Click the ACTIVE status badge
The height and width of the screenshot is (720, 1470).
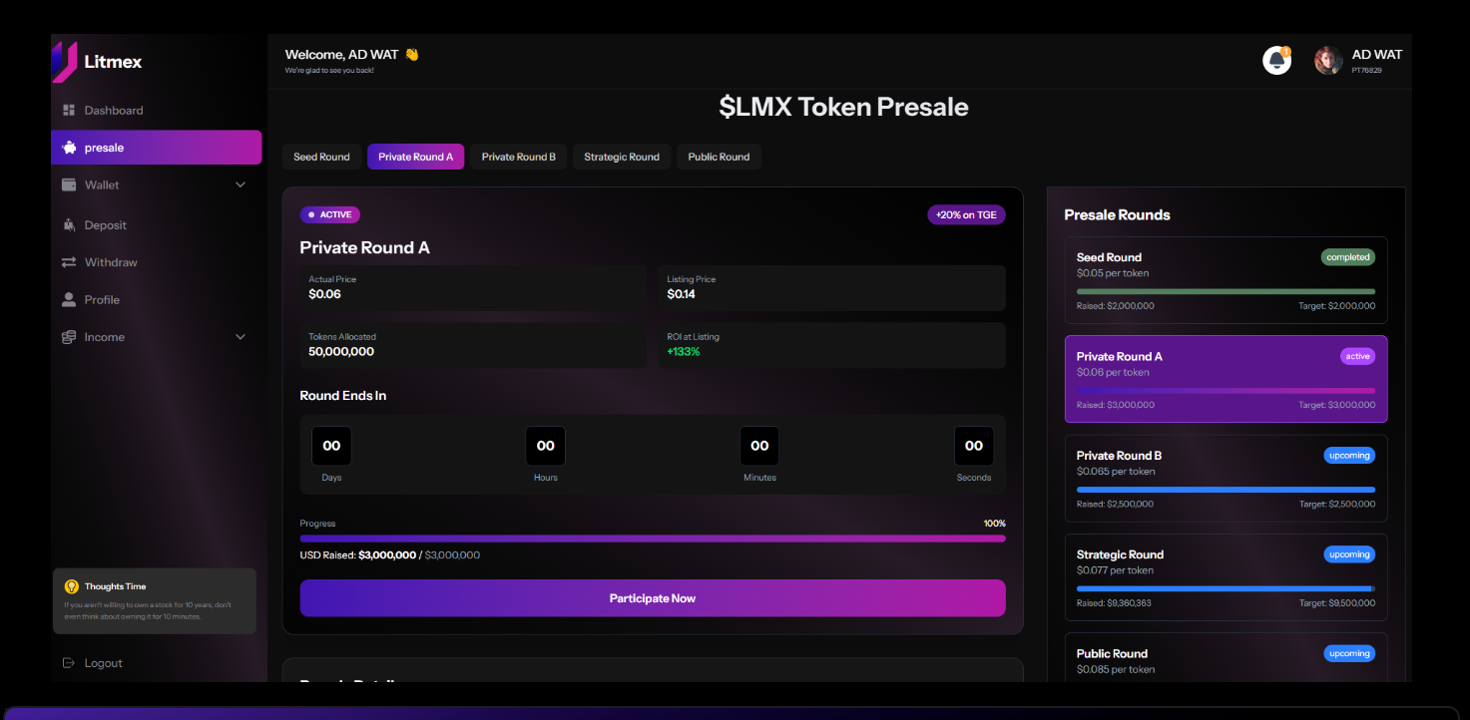coord(330,214)
